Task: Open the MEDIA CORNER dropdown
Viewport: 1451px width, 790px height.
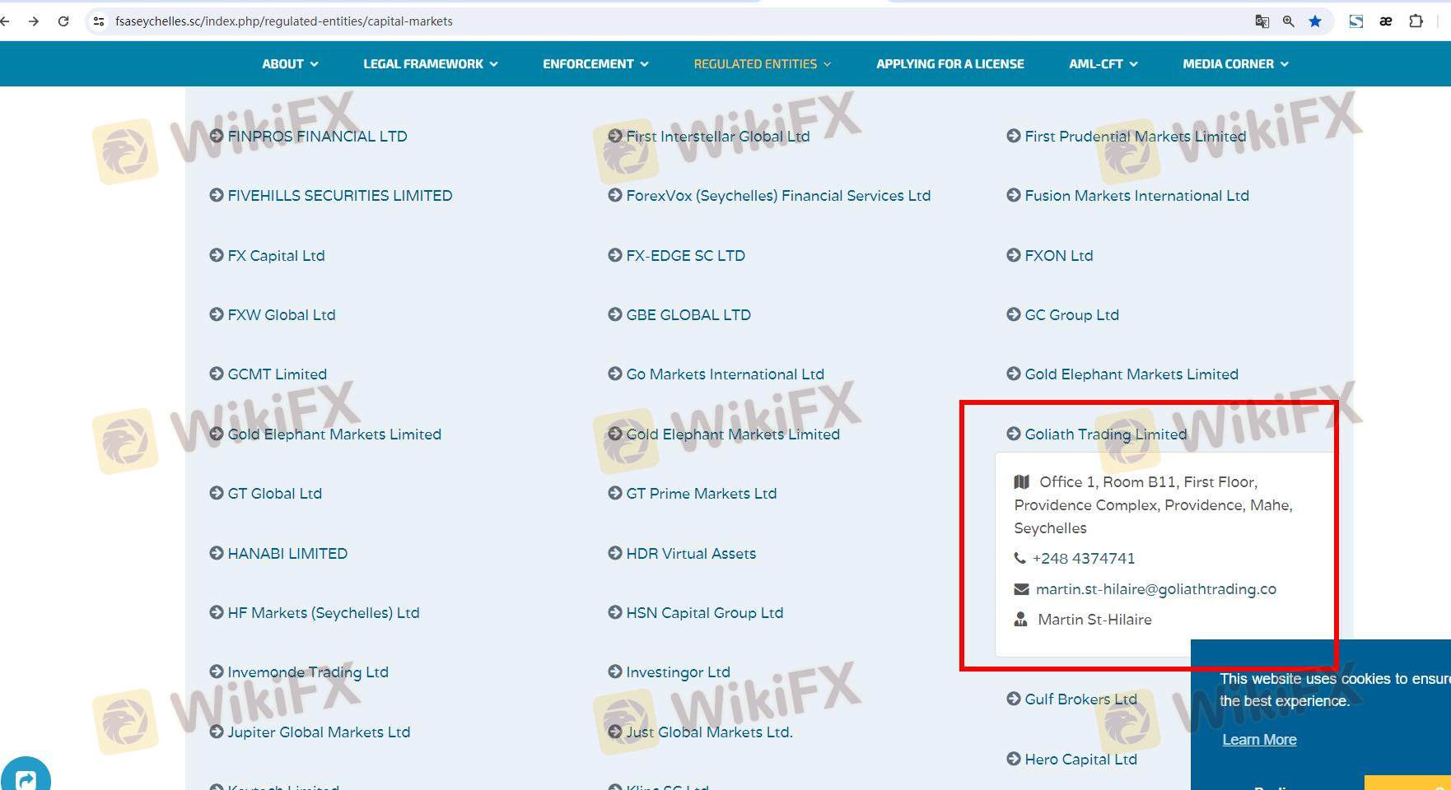Action: (1235, 64)
